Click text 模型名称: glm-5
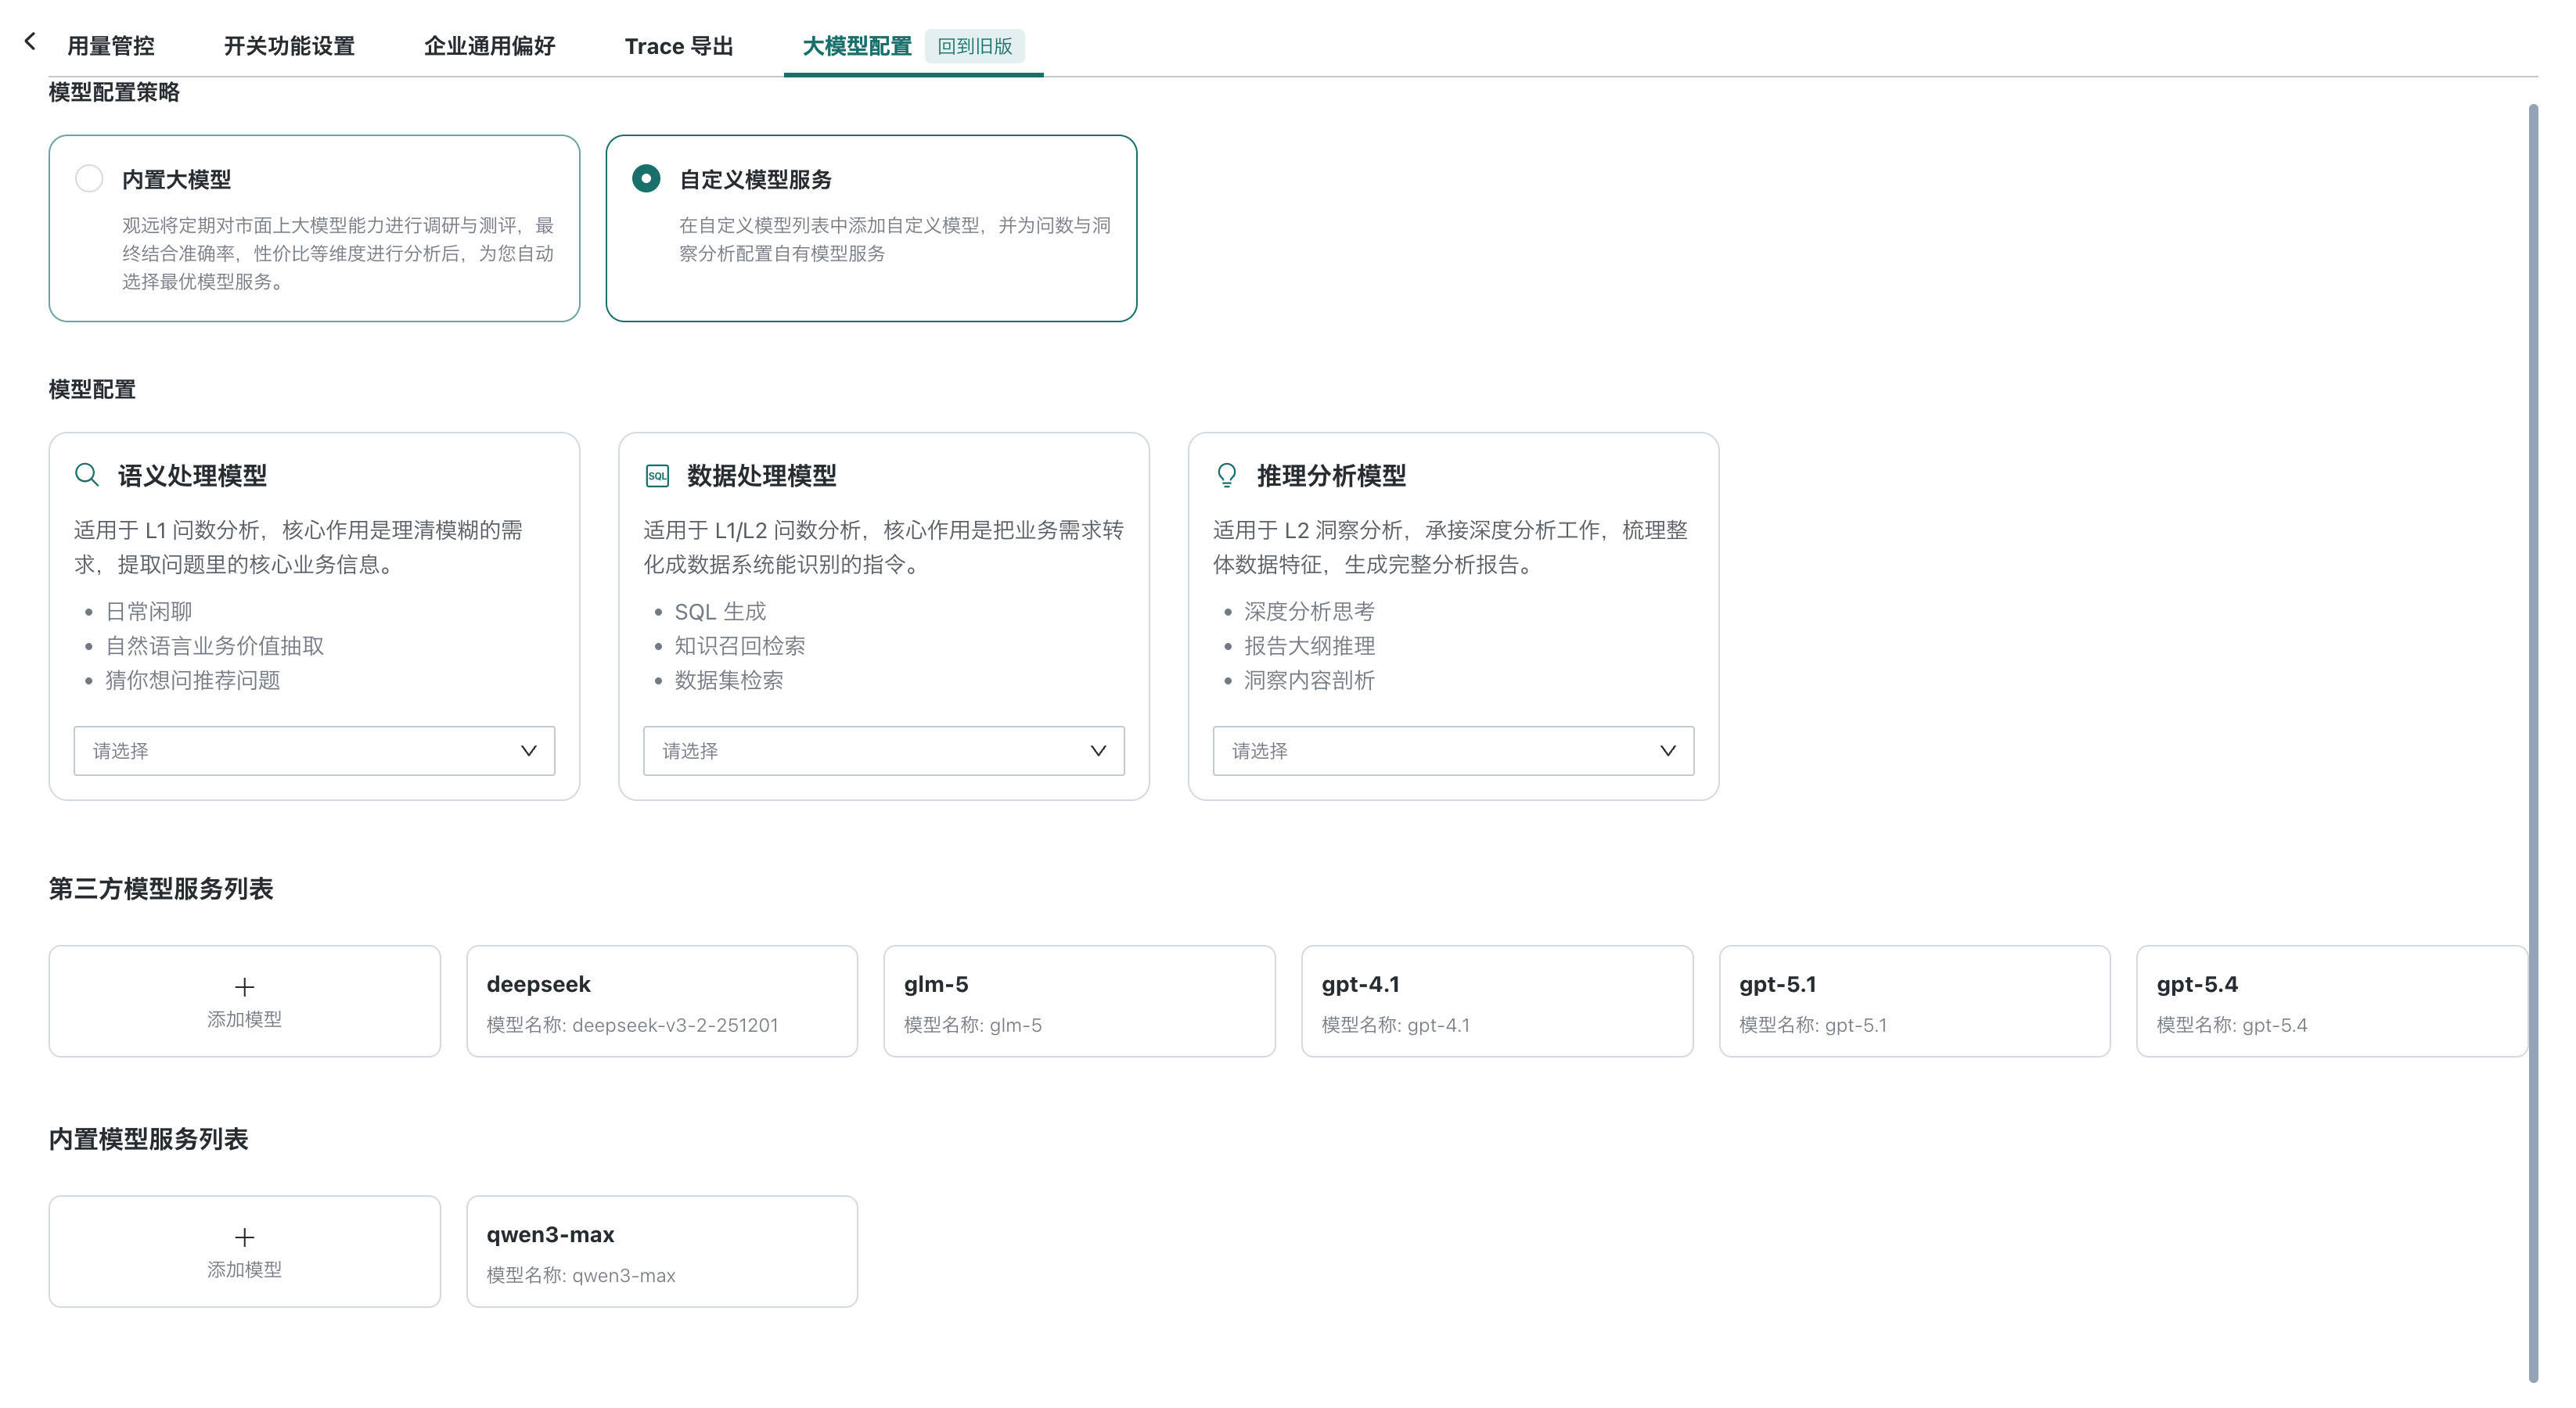Screen dimensions: 2576x1408 [x=973, y=1025]
